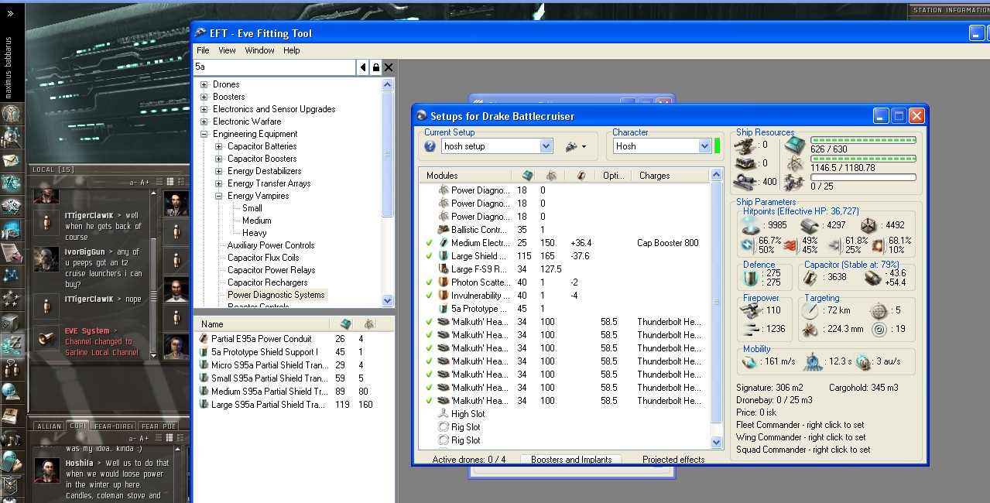Toggle the Medium Electrochemical cap booster checkmark
This screenshot has height=503, width=990.
[x=429, y=243]
